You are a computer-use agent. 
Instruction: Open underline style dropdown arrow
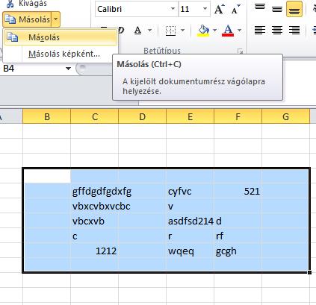150,31
